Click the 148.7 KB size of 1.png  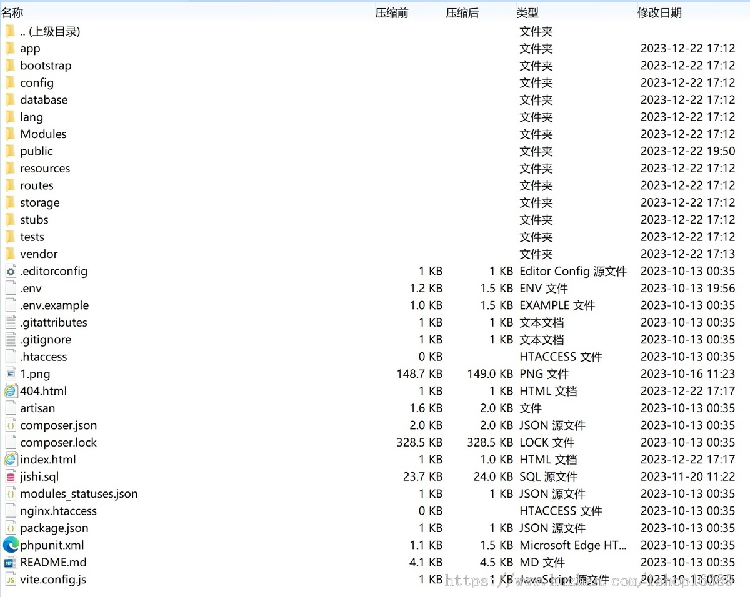(x=419, y=374)
